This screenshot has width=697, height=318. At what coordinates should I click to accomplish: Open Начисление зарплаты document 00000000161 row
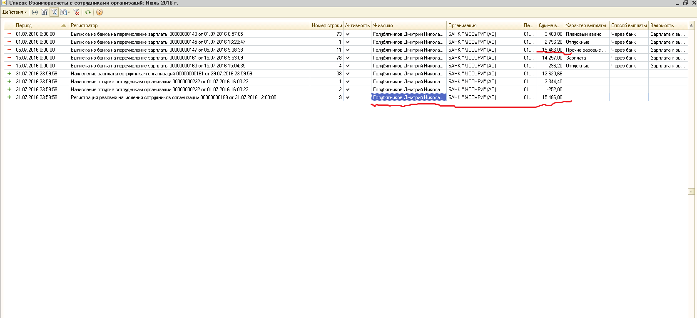pos(161,74)
